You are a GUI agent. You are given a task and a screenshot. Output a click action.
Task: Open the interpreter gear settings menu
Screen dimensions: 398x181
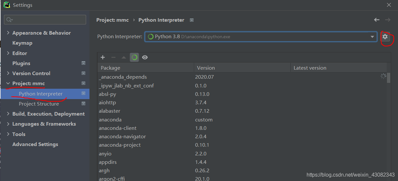(385, 37)
